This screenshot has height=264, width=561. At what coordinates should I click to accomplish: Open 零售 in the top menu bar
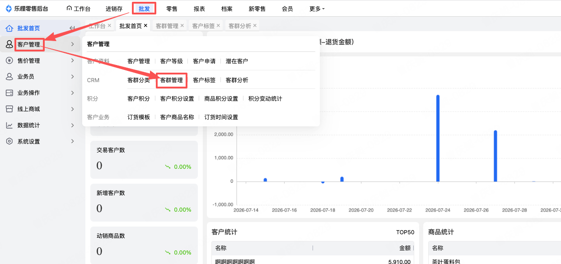click(172, 9)
